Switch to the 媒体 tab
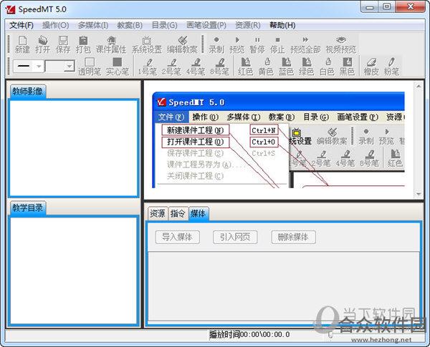The image size is (430, 347). pyautogui.click(x=199, y=214)
